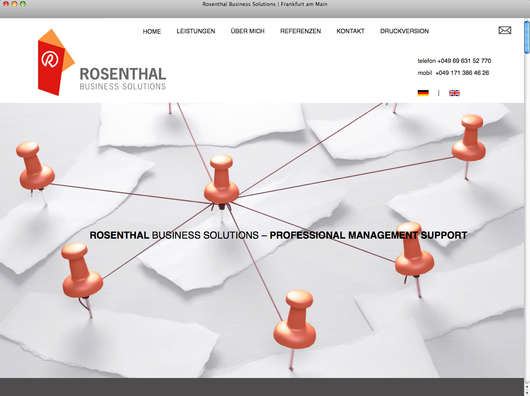Click the red Rosenthal R logo
530x396 pixels.
[x=56, y=62]
